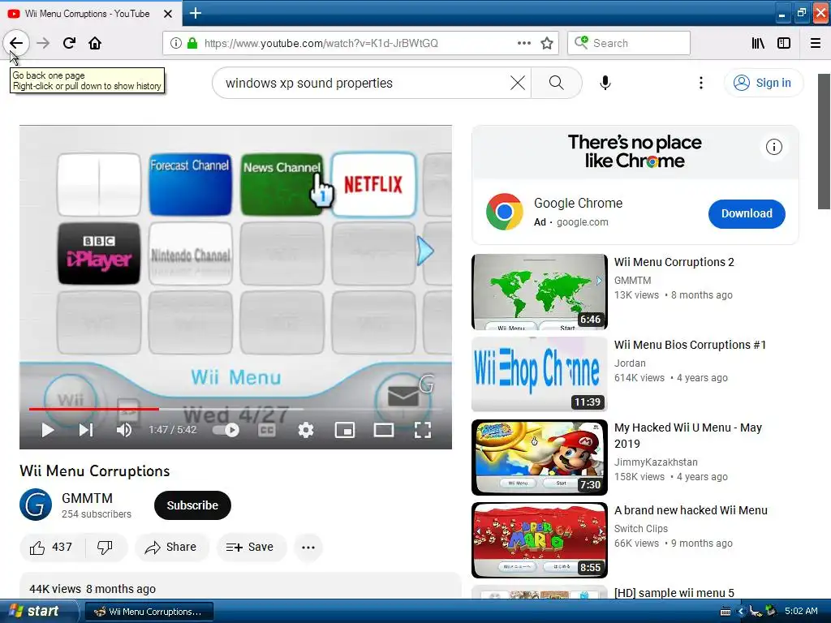Screen dimensions: 831x623
Task: Start voice search with microphone
Action: [x=605, y=83]
